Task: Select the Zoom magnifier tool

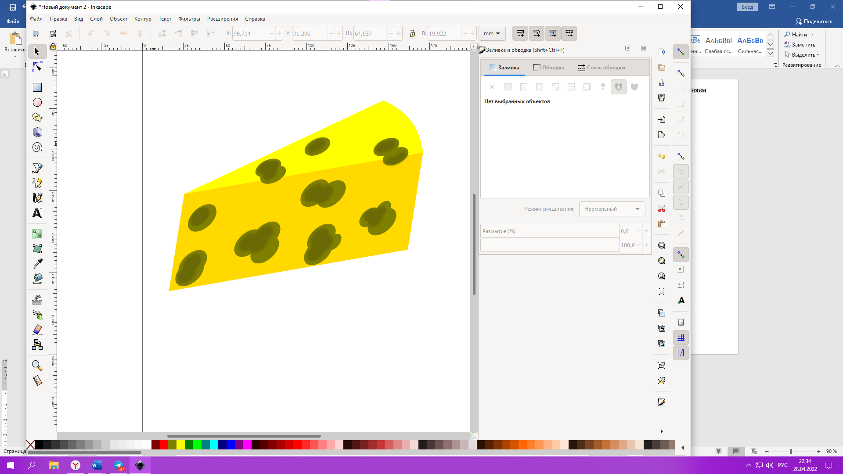Action: pos(37,365)
